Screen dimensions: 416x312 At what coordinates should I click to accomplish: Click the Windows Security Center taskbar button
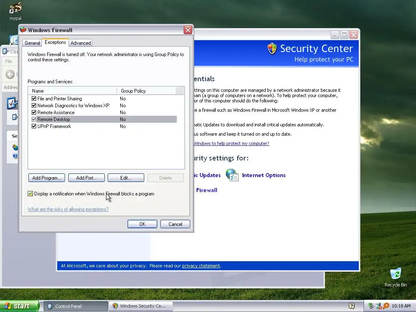141,306
